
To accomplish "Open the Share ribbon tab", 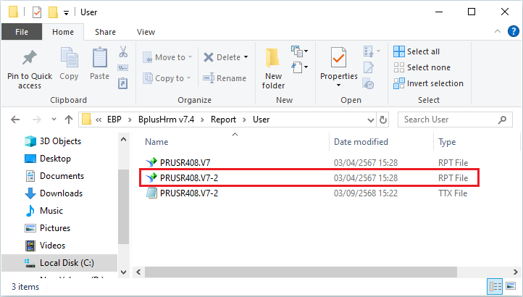I will click(x=105, y=32).
